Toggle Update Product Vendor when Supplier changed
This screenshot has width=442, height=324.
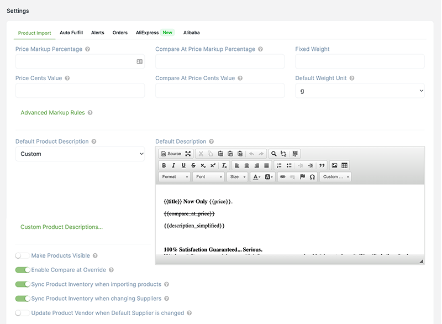(x=23, y=313)
